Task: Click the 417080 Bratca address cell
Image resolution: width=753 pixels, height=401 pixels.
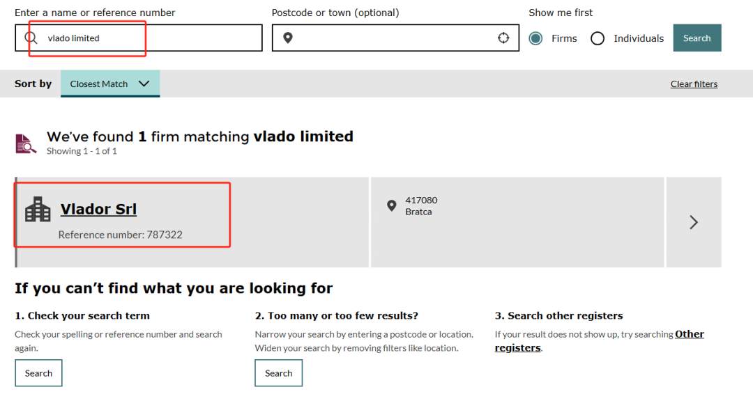Action: pos(516,222)
